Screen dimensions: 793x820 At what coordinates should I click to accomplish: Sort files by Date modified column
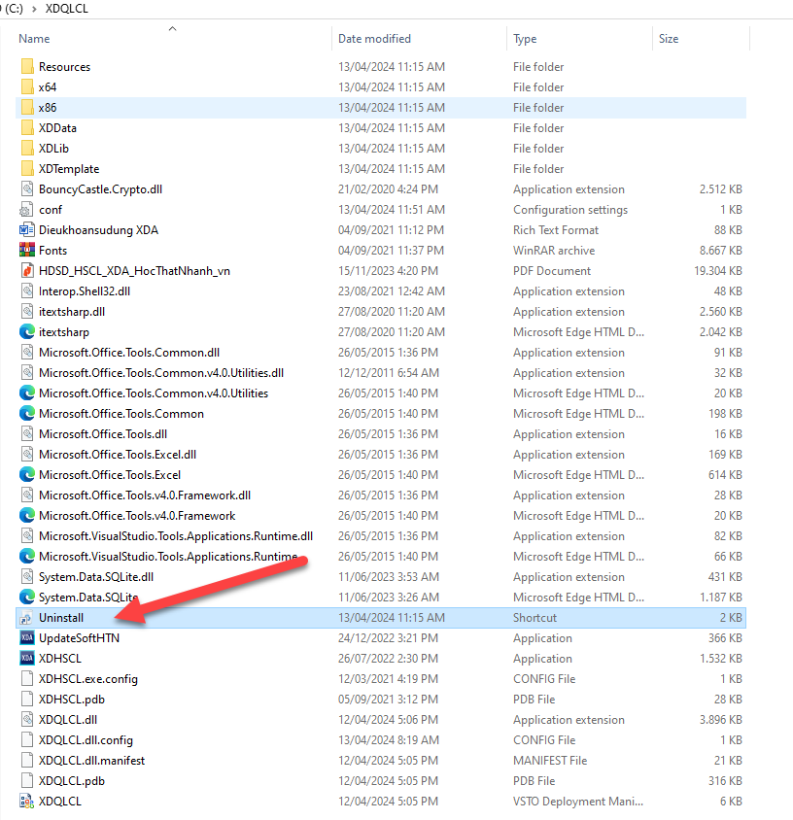tap(374, 39)
